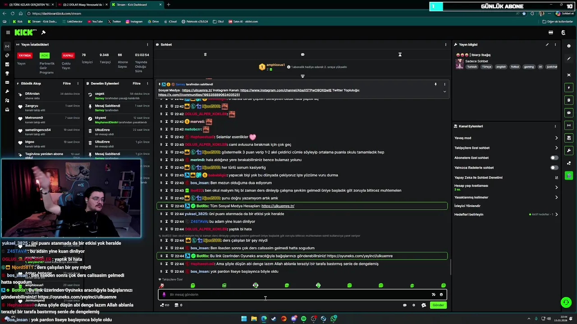Open the YouTube bookmark

click(95, 22)
